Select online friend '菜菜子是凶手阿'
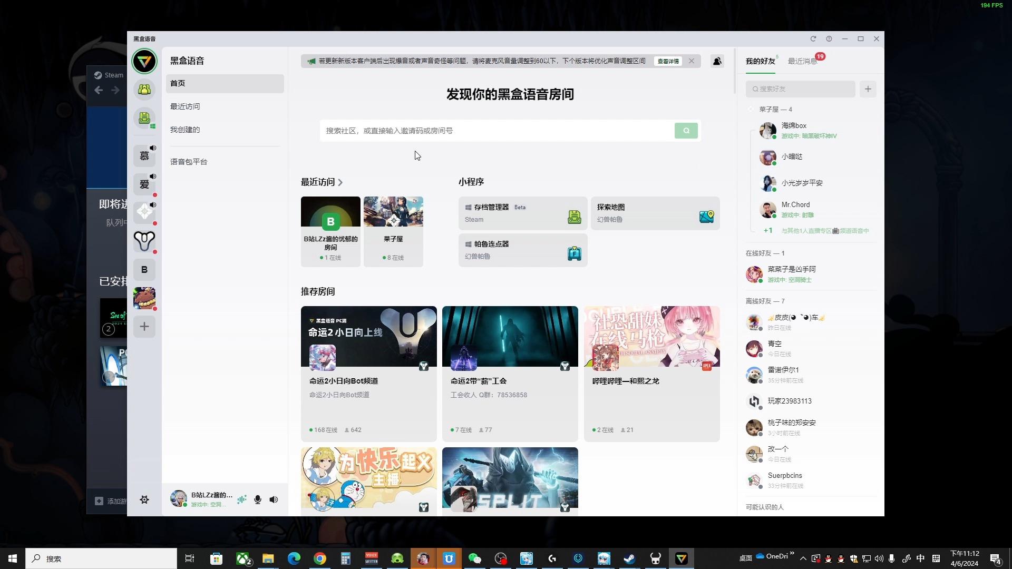Viewport: 1012px width, 569px height. (x=811, y=274)
